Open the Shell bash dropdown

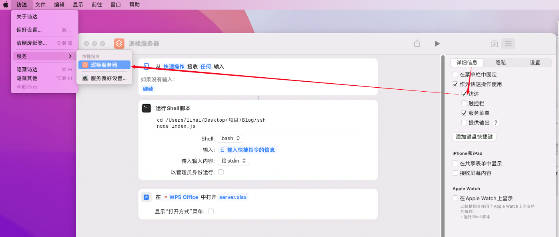tap(230, 139)
